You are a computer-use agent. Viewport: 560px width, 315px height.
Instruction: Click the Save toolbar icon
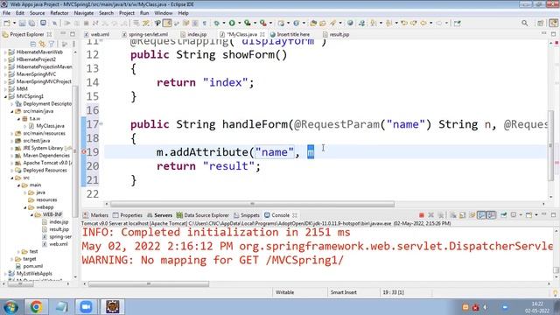coord(22,24)
